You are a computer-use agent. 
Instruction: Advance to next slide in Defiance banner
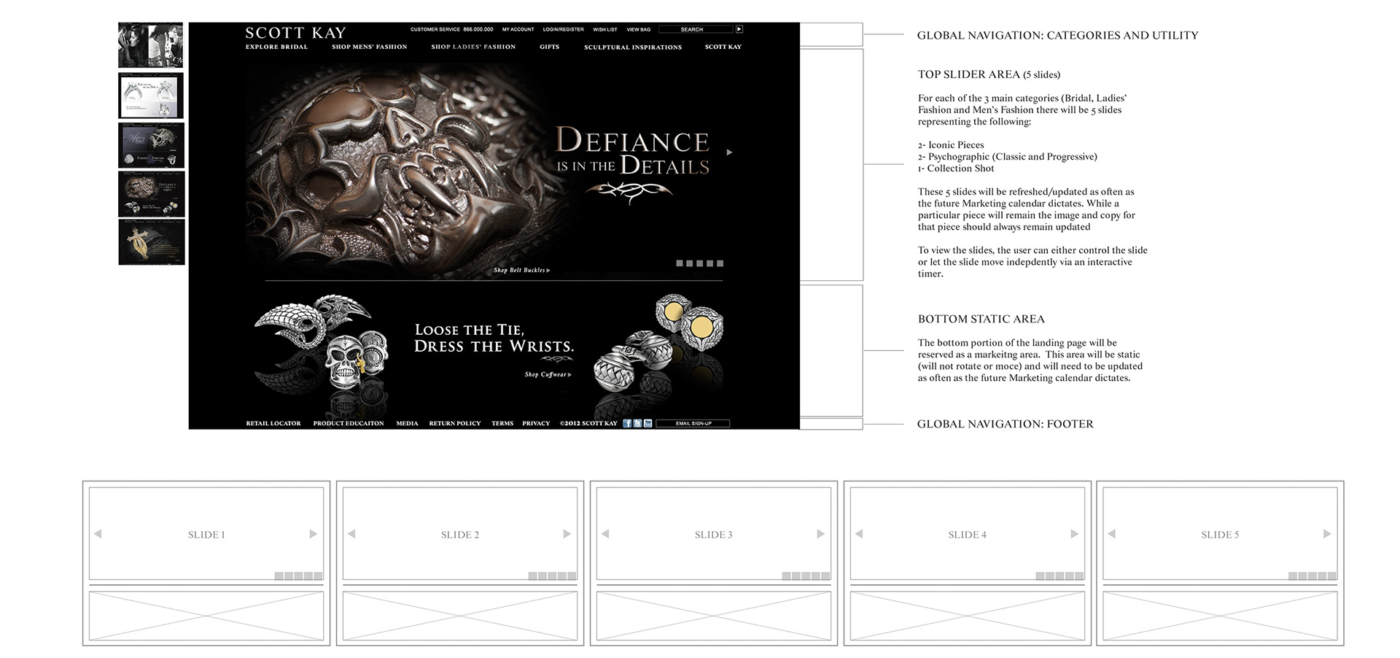729,152
